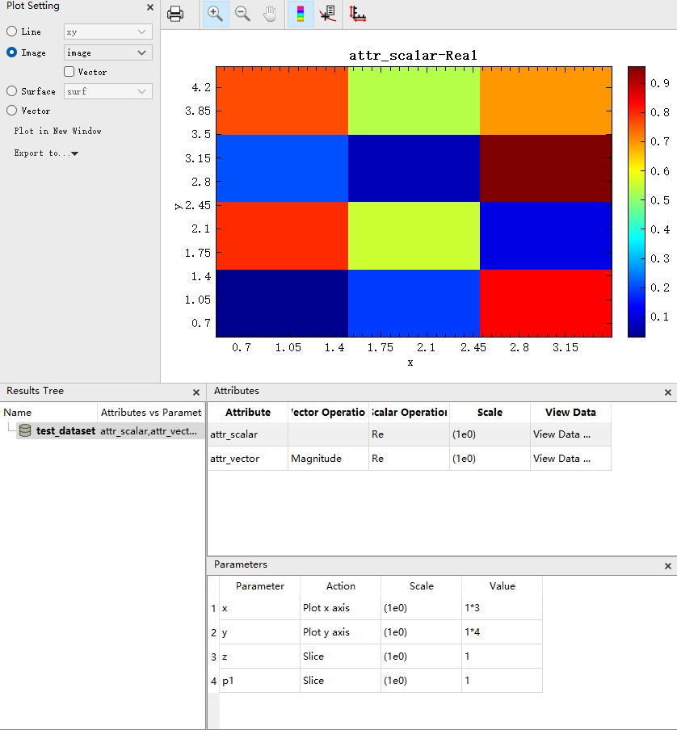Open Re scalar operation for attr_scalar
Image resolution: width=677 pixels, height=730 pixels.
click(x=409, y=434)
